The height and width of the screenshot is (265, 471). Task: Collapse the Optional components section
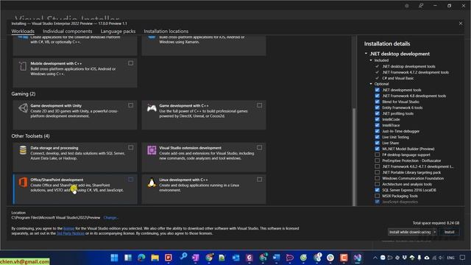(371, 84)
